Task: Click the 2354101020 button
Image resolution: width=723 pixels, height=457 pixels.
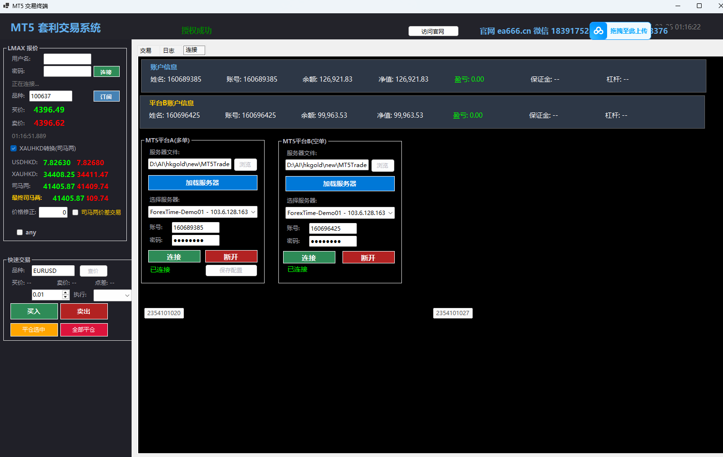Action: [x=164, y=313]
